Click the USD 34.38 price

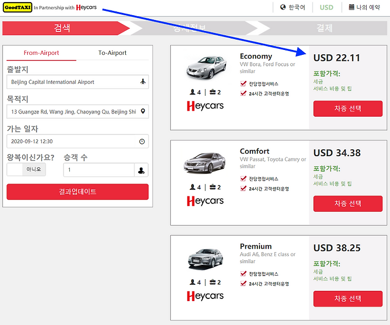click(x=337, y=153)
